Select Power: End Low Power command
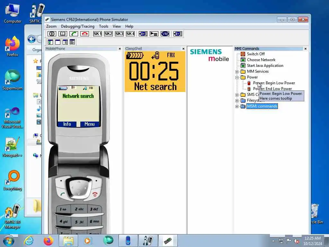The width and height of the screenshot is (329, 247). 272,89
